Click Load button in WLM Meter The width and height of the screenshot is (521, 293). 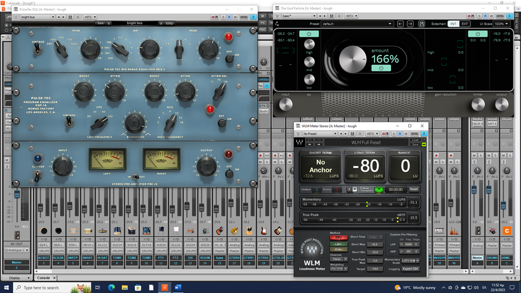pyautogui.click(x=415, y=140)
